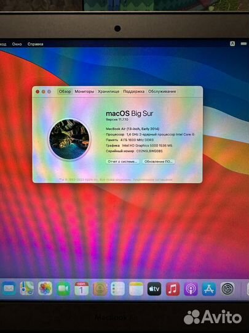Open the Mail app in the Dock
Viewport: 249px width, 333px height.
pos(9,289)
